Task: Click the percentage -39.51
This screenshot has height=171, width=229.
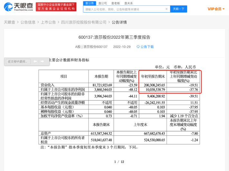Action: click(194, 96)
